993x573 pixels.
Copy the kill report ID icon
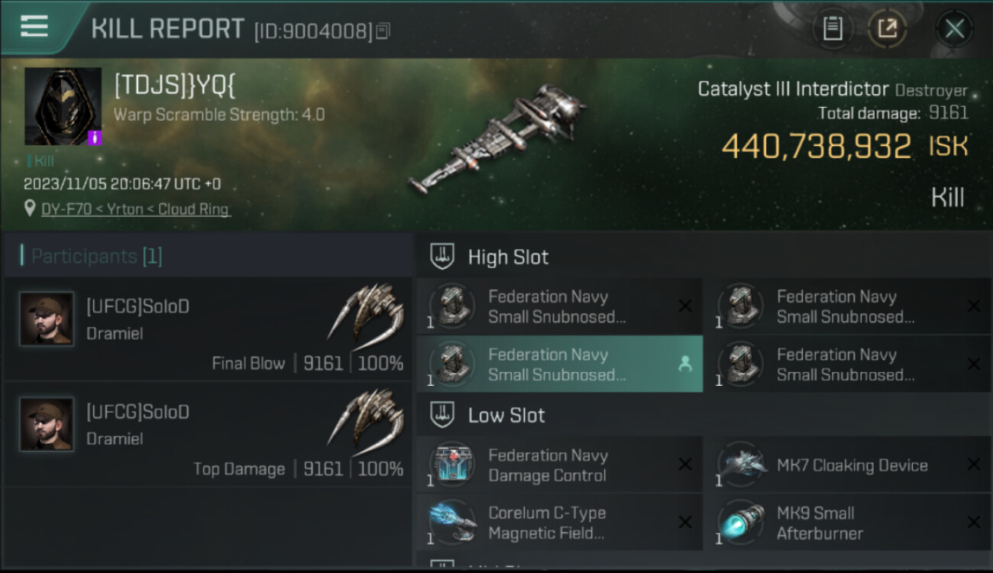(383, 31)
